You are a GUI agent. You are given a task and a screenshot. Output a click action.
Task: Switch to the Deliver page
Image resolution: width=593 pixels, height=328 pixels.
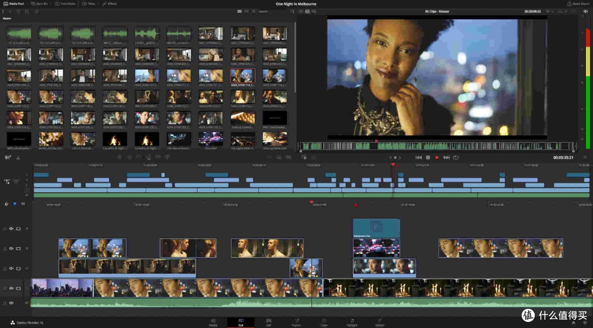click(380, 323)
